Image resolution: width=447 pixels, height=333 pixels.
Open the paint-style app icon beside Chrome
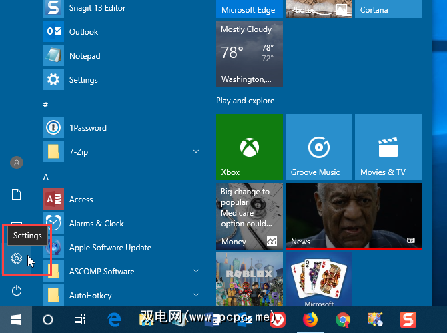tap(375, 320)
